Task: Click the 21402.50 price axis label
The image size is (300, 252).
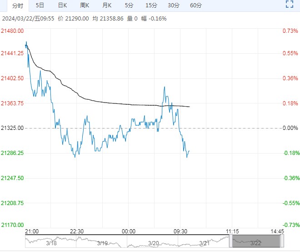Action: tap(12, 78)
